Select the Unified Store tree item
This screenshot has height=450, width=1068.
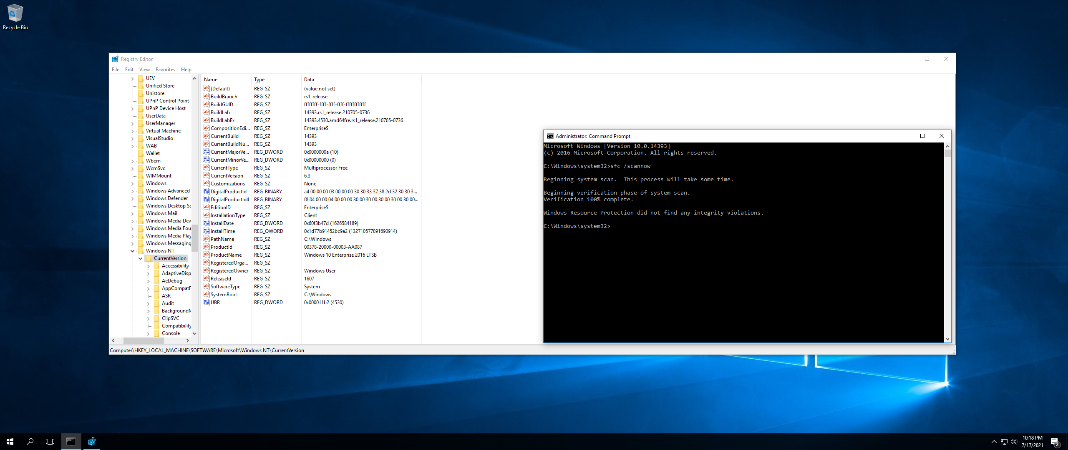pyautogui.click(x=160, y=86)
